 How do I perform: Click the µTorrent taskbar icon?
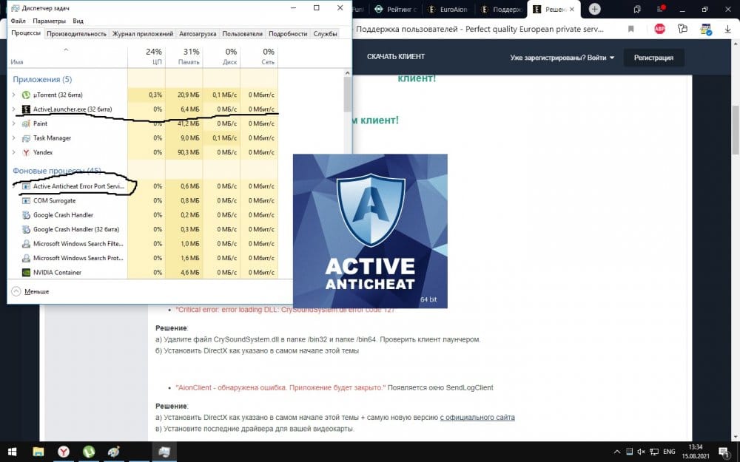click(88, 451)
